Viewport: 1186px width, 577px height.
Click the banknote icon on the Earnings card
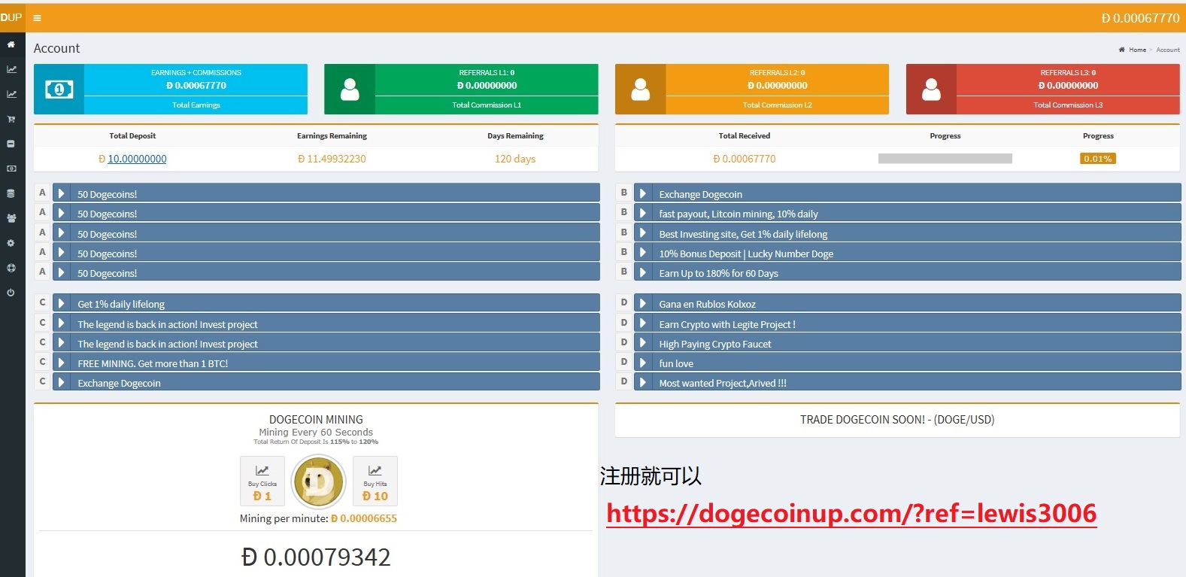pos(59,90)
